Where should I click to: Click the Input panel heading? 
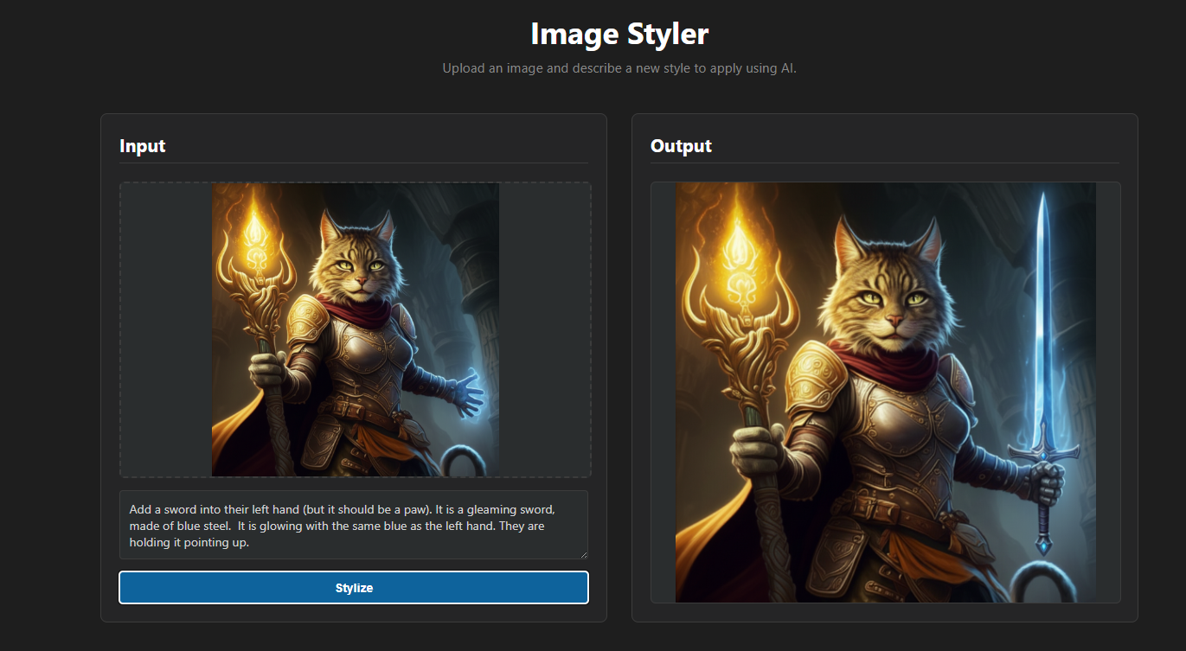click(143, 146)
